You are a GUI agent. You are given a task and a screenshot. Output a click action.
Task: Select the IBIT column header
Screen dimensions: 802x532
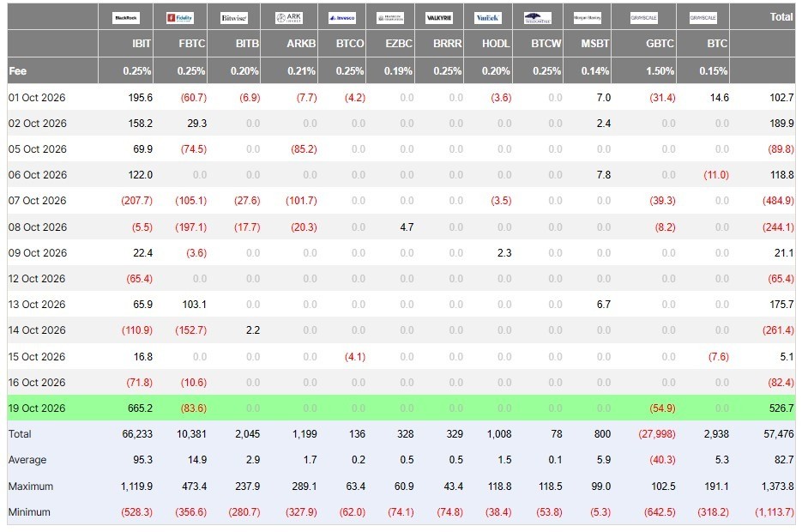[x=142, y=44]
